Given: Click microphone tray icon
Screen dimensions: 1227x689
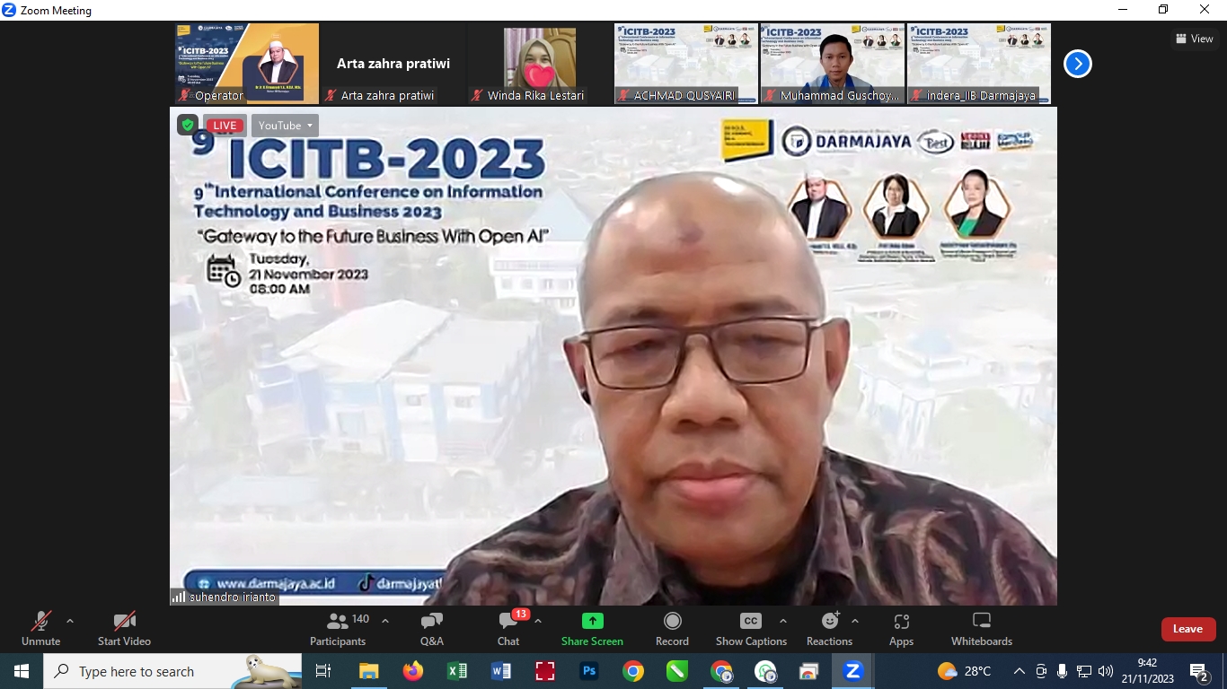Looking at the screenshot, I should coord(1063,671).
